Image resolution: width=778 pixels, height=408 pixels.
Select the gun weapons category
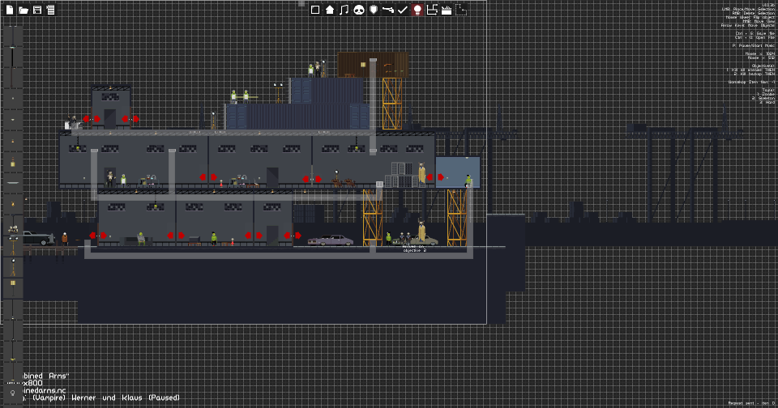coord(388,10)
